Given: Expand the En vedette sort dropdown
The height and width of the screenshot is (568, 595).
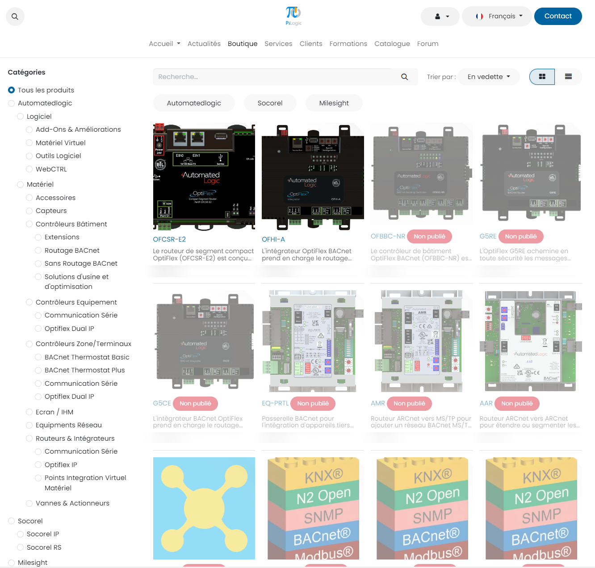Looking at the screenshot, I should tap(489, 77).
